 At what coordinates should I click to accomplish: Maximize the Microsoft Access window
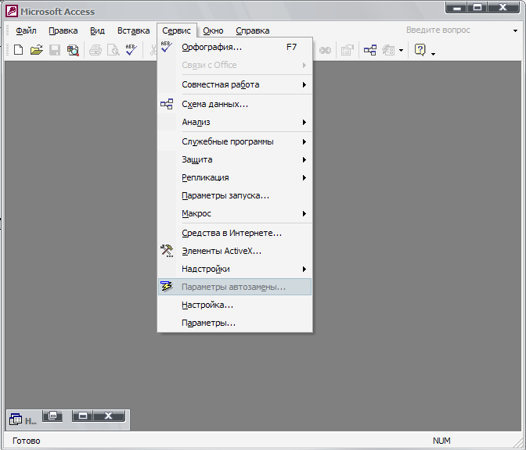click(x=477, y=8)
